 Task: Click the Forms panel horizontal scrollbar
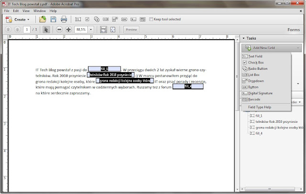(x=270, y=189)
